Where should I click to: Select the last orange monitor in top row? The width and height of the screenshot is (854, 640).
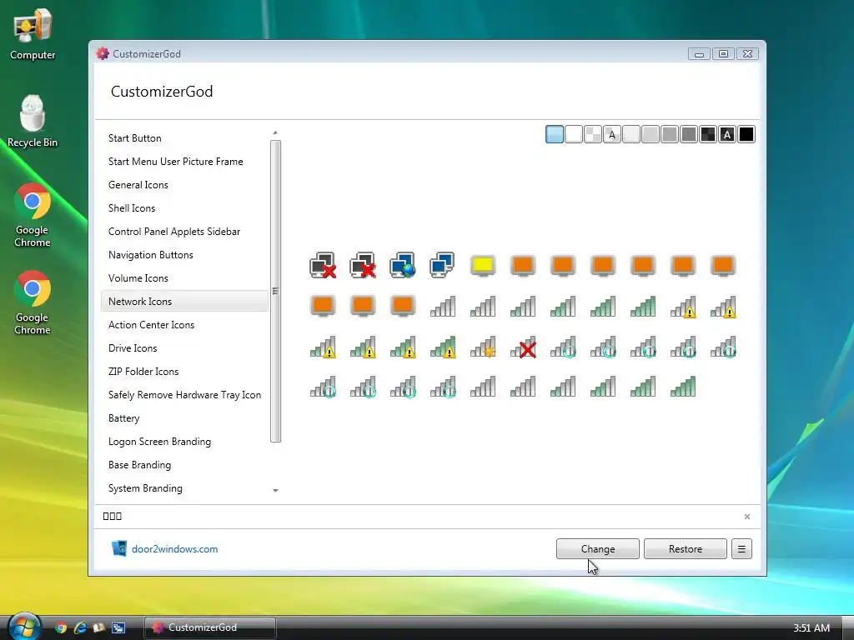point(723,265)
